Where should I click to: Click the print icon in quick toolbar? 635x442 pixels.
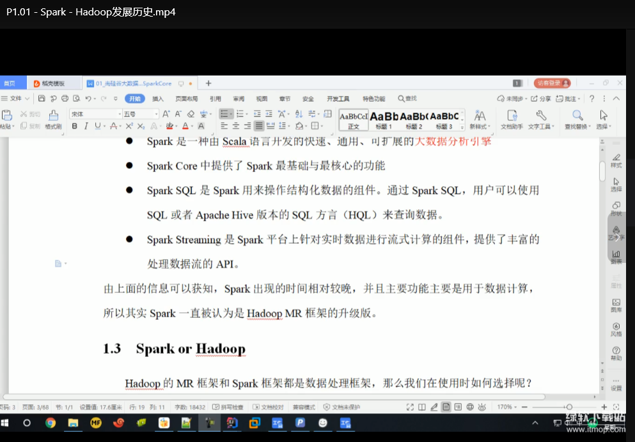pos(65,99)
